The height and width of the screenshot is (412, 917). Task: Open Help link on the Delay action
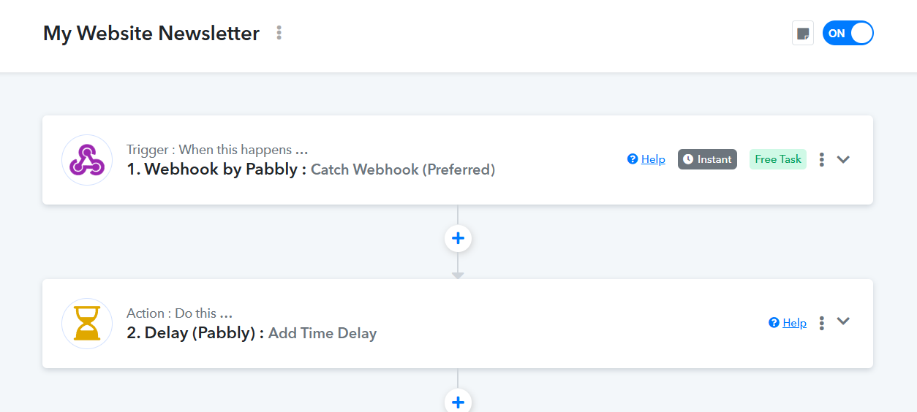(794, 323)
